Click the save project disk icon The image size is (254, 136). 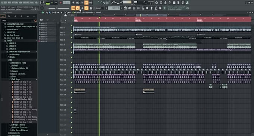coord(174,3)
